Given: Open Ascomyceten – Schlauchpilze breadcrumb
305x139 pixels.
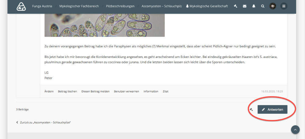Looking at the screenshot, I should pos(162,6).
